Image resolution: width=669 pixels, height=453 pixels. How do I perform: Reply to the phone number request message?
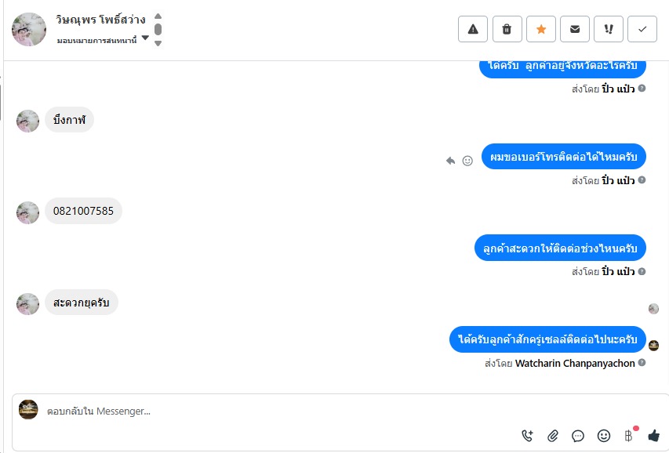(x=450, y=161)
